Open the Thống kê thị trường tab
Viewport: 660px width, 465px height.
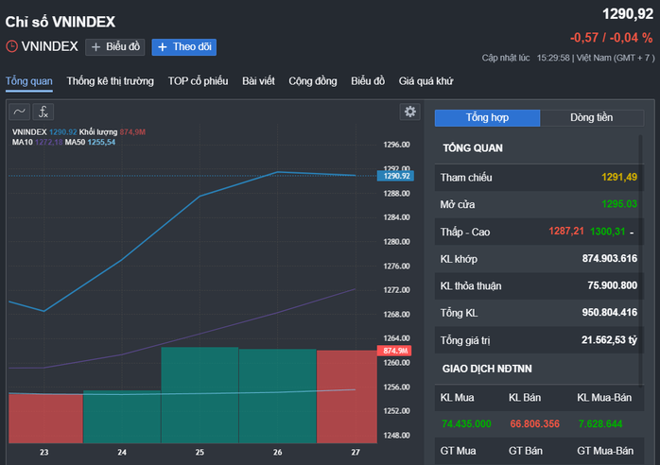[x=111, y=81]
